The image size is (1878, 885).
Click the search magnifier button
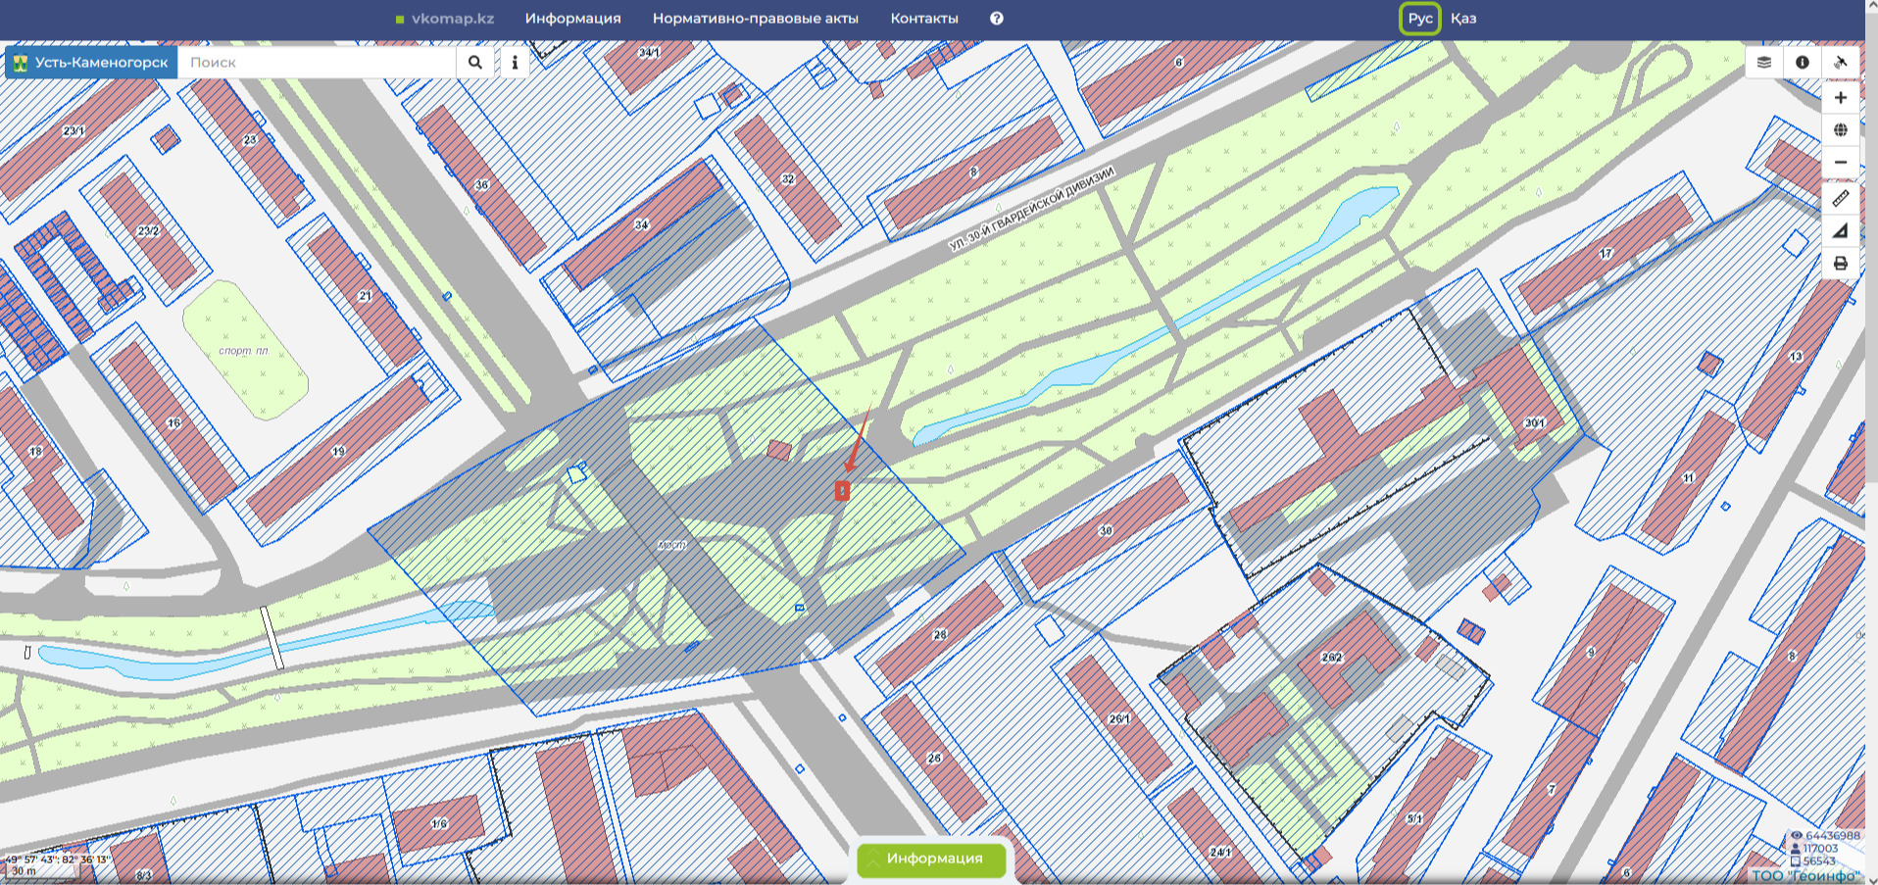coord(475,63)
